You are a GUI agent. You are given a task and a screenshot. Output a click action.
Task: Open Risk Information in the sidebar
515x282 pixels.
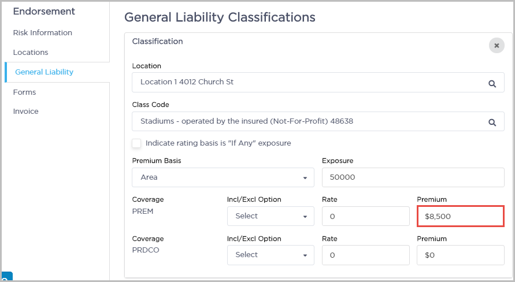point(43,33)
